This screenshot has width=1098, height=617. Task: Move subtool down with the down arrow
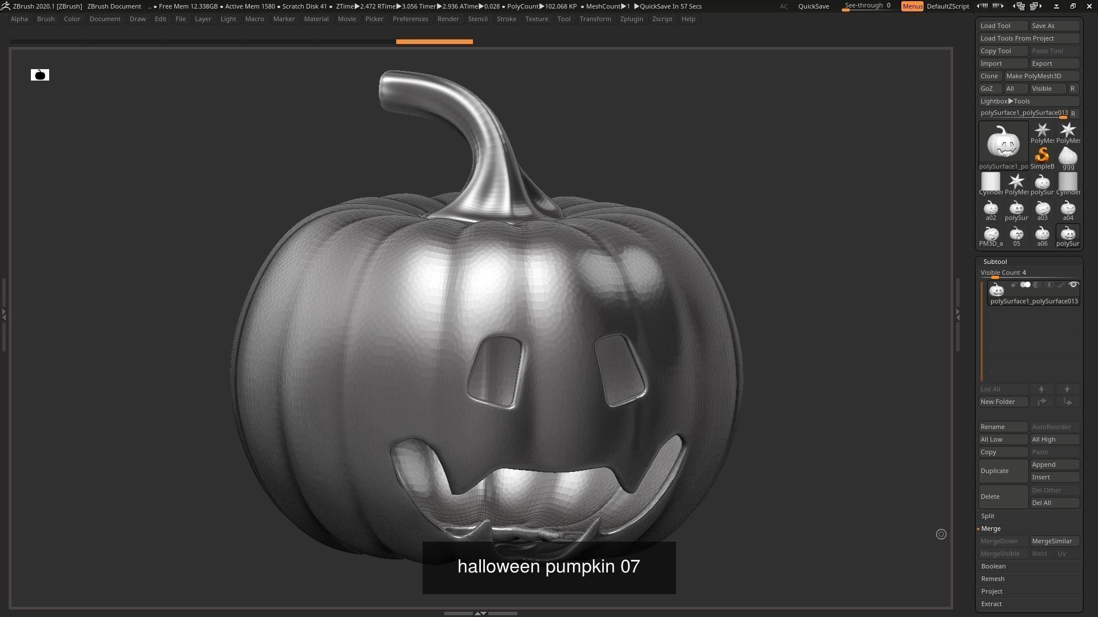click(x=1067, y=389)
